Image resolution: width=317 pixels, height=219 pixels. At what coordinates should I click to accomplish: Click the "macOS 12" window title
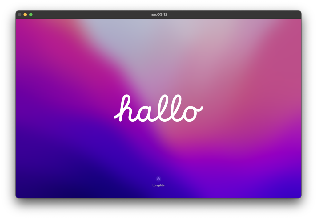158,14
